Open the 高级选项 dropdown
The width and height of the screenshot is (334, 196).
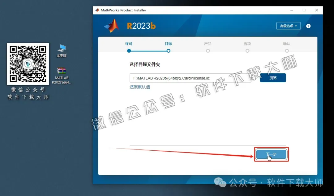click(x=289, y=26)
